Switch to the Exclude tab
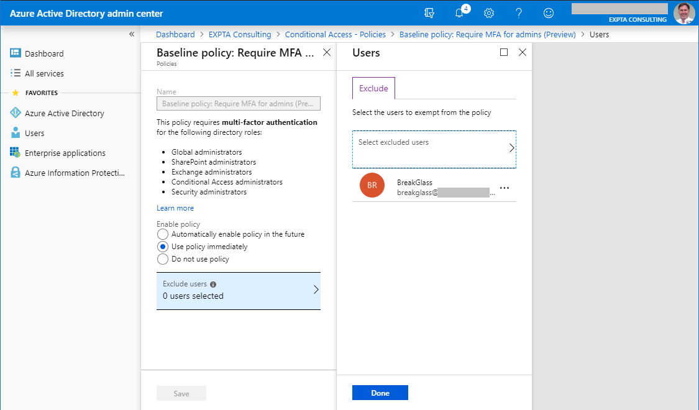699x410 pixels. click(373, 88)
